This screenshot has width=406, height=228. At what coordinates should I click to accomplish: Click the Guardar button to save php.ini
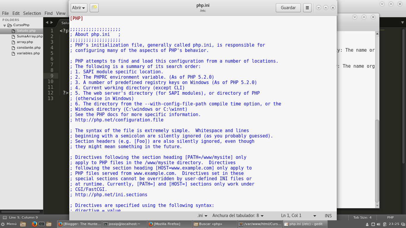[288, 8]
